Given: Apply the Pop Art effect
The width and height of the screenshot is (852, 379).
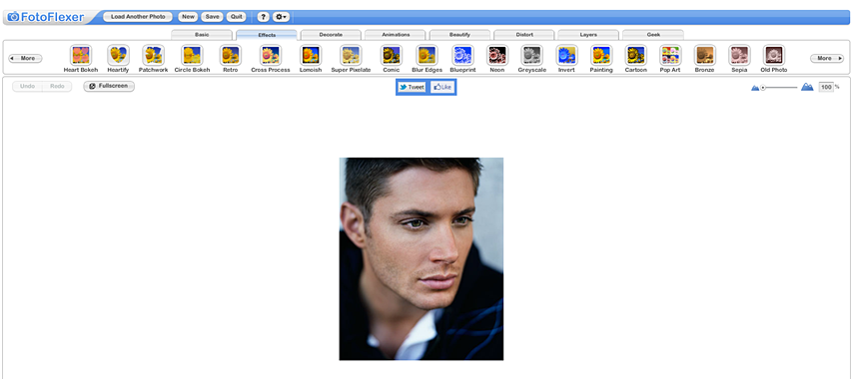Looking at the screenshot, I should (670, 55).
